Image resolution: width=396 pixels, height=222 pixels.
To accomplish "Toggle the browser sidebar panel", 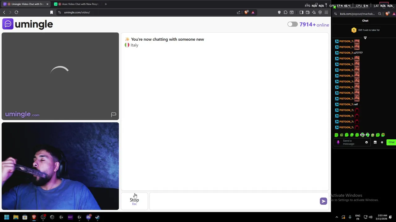I will pos(301,12).
